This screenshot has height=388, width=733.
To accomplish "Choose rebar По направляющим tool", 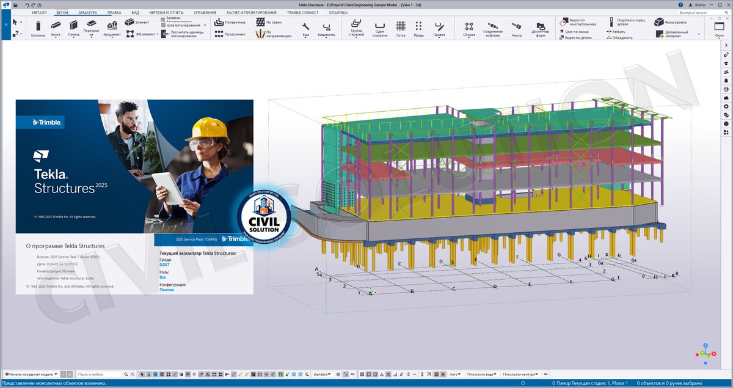I will pos(274,34).
